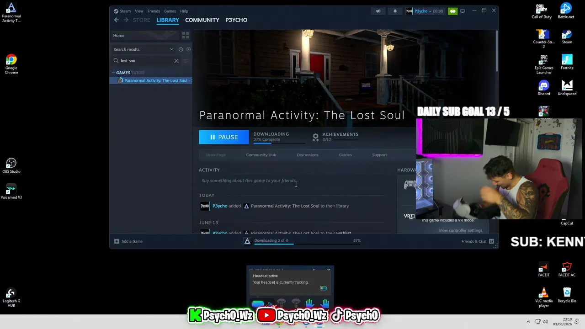The height and width of the screenshot is (329, 585).
Task: Click the activity comment input field
Action: pyautogui.click(x=292, y=180)
